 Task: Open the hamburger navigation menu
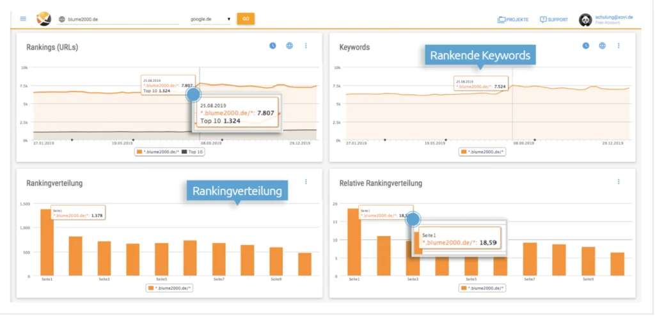click(23, 19)
